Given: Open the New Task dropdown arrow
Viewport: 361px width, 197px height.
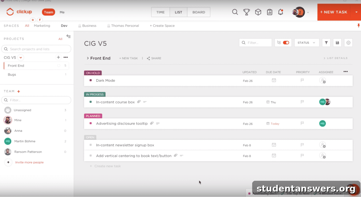Looking at the screenshot, I should pos(356,12).
